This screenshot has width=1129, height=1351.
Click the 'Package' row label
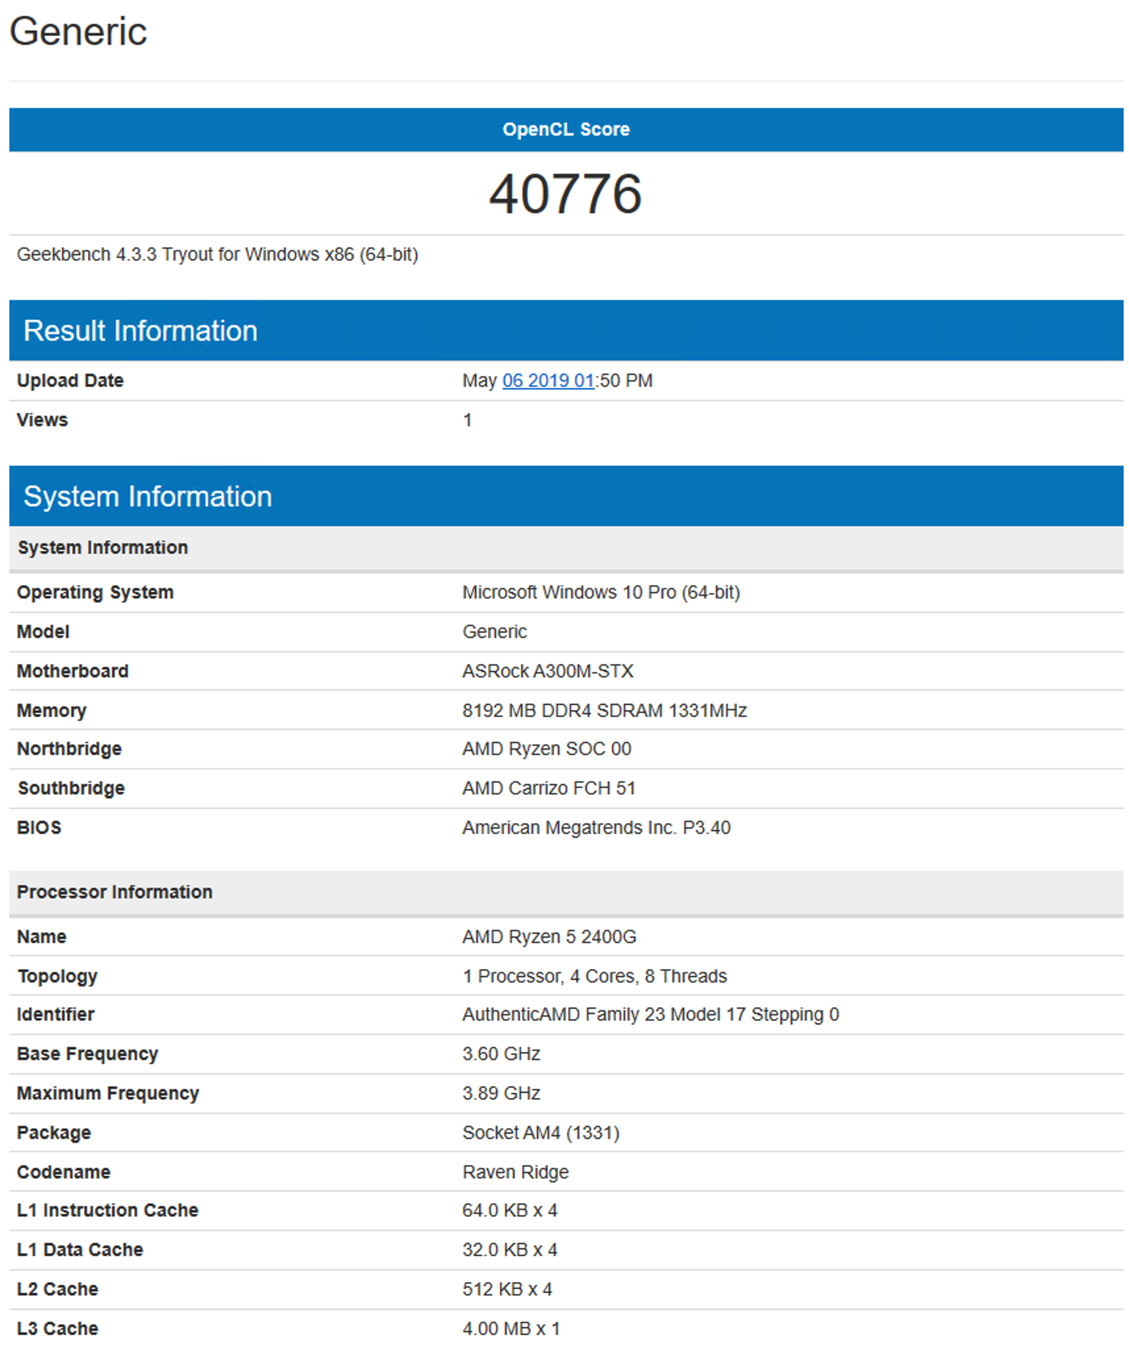[x=54, y=1133]
